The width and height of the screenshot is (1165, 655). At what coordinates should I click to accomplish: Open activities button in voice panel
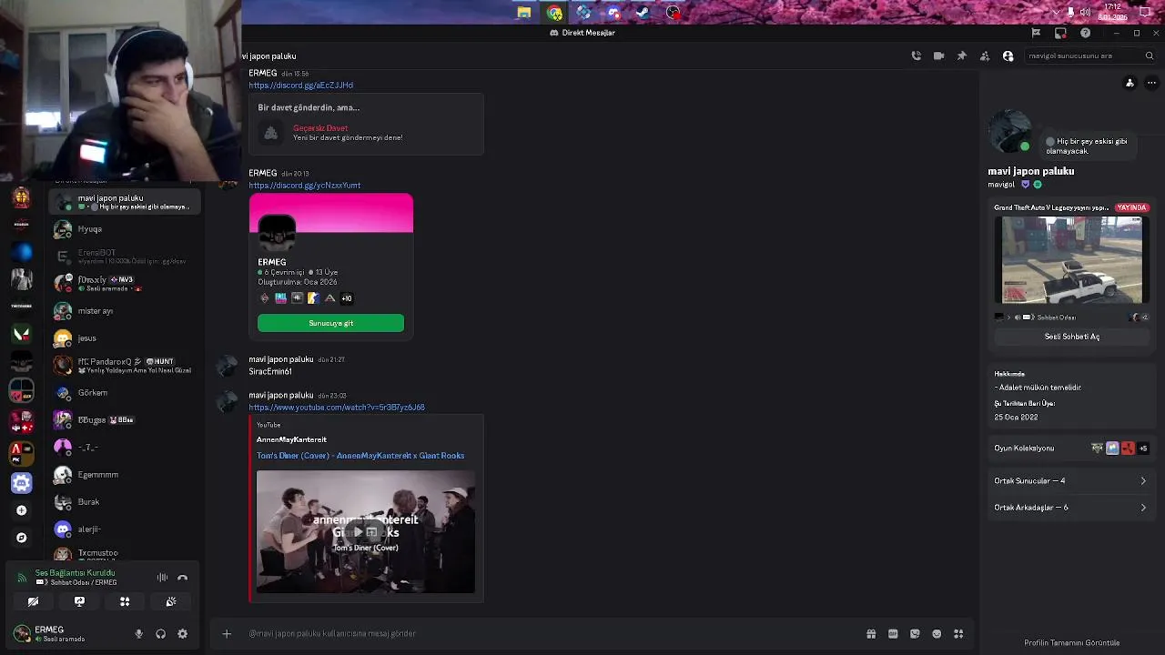coord(125,601)
